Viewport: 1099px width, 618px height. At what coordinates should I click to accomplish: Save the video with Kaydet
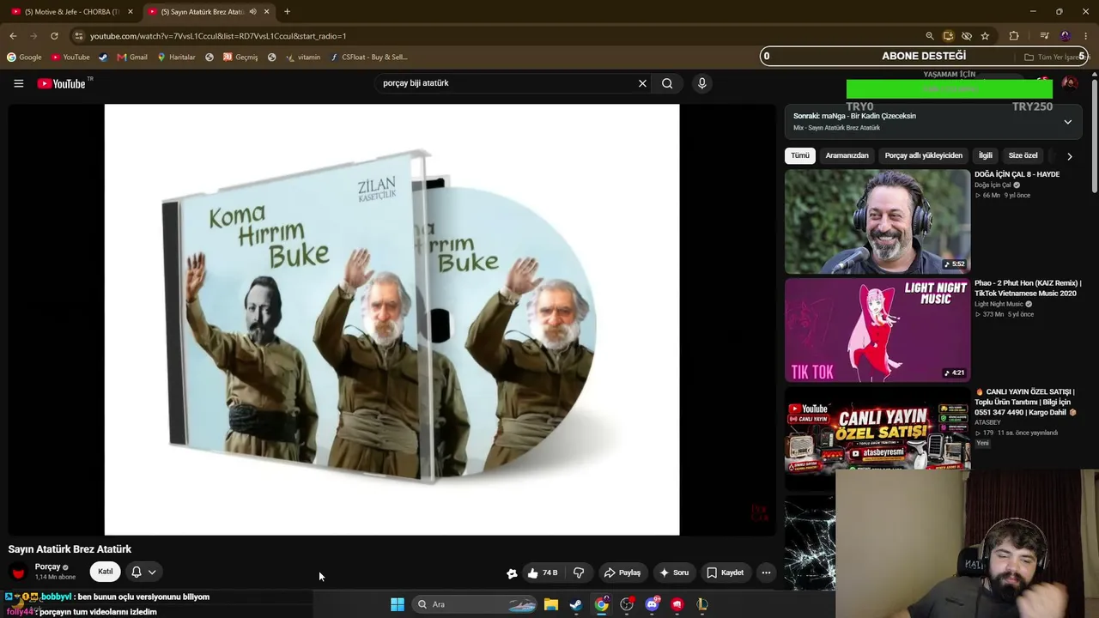tap(725, 573)
